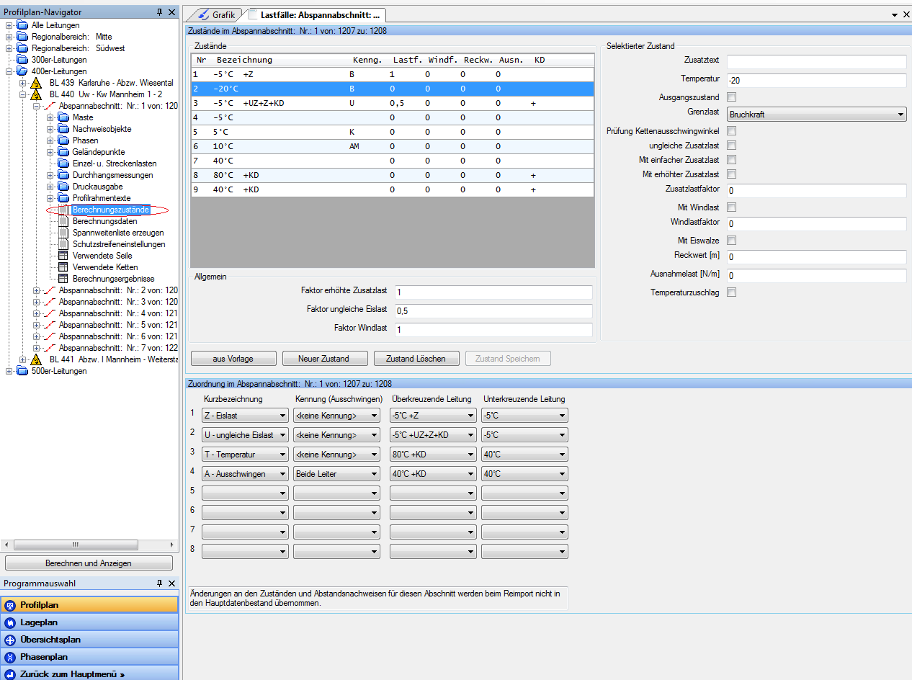Click into the Zusatztext input field
The width and height of the screenshot is (912, 680).
816,62
